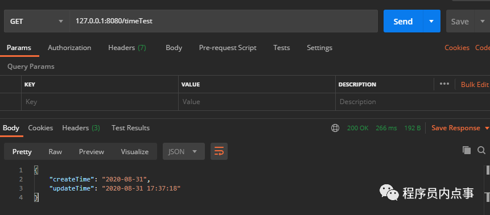The image size is (490, 215).
Task: Switch response view to Raw
Action: point(55,151)
